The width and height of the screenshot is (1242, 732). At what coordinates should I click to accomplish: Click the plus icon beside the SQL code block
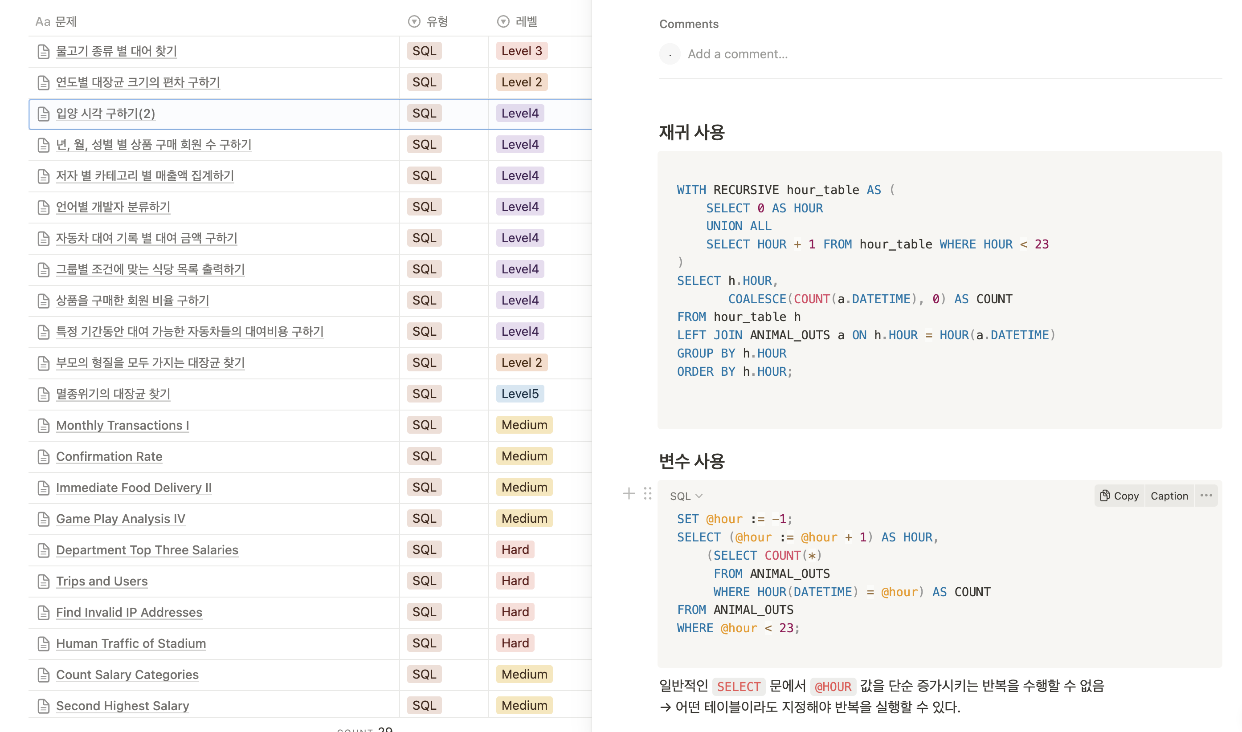point(629,493)
